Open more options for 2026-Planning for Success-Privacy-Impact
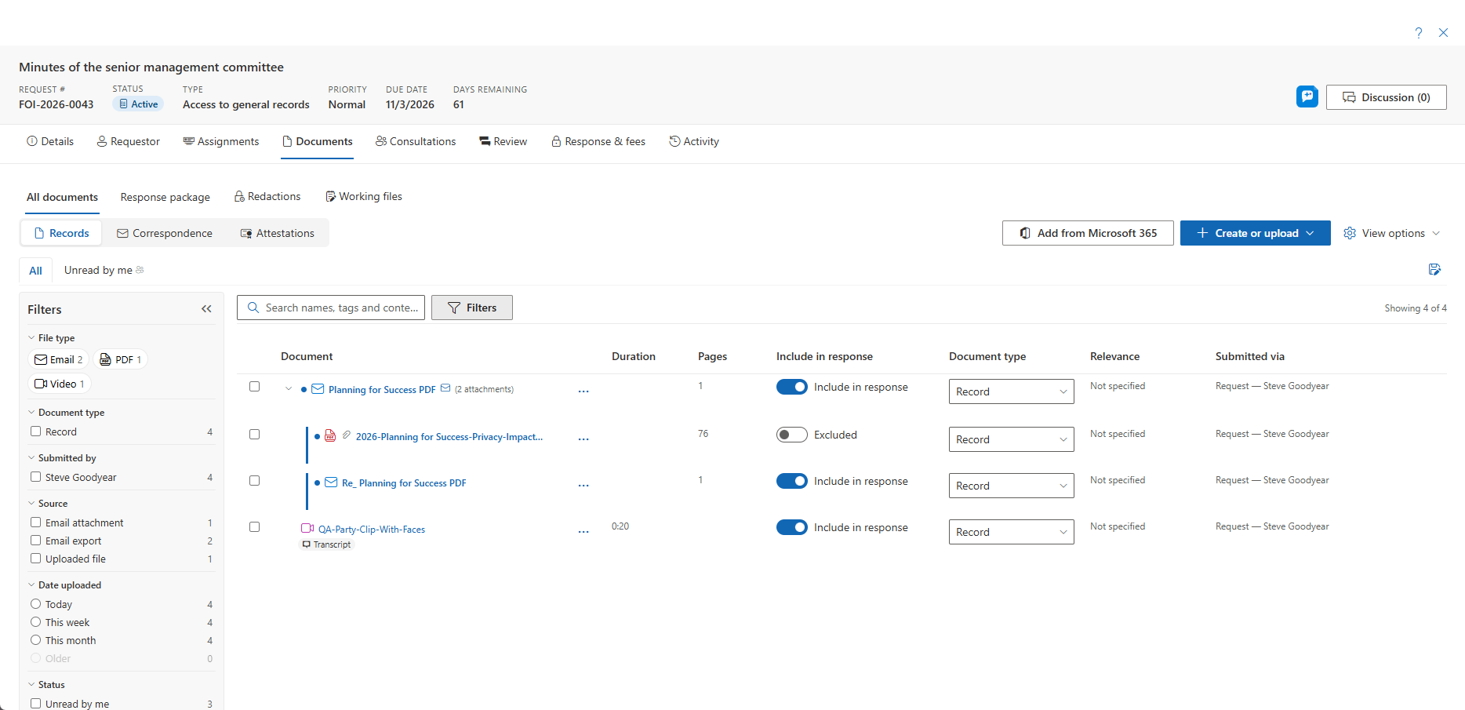This screenshot has width=1465, height=710. click(583, 439)
